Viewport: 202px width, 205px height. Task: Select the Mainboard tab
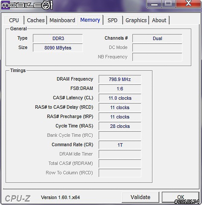click(x=62, y=20)
